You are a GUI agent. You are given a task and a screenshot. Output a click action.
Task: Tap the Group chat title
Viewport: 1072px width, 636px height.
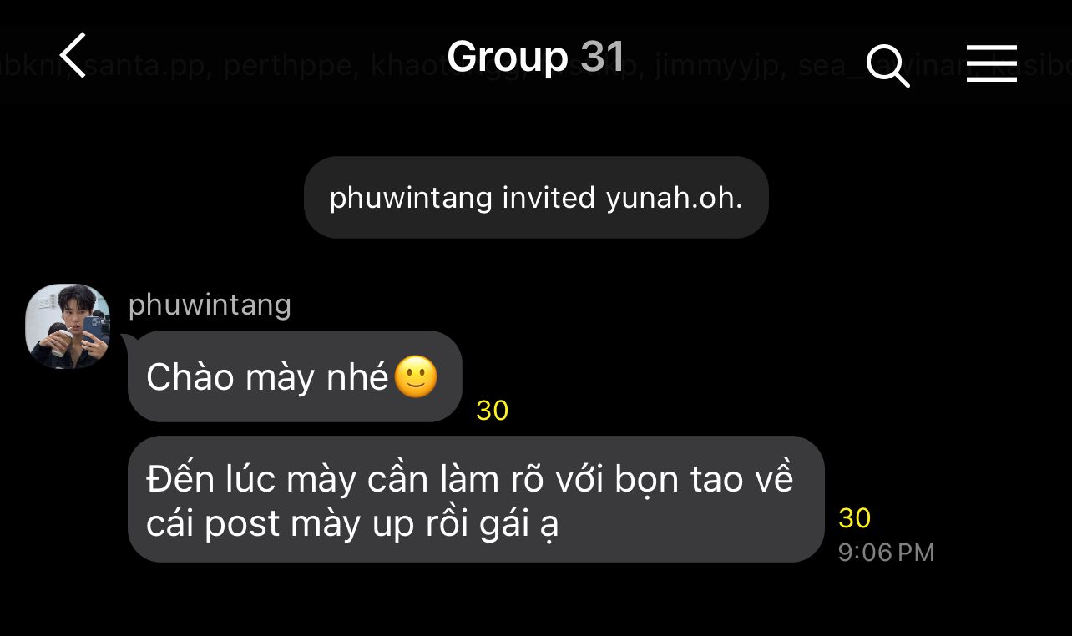pyautogui.click(x=507, y=57)
